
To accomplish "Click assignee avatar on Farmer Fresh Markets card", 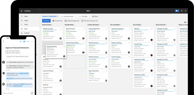I will [83, 38].
